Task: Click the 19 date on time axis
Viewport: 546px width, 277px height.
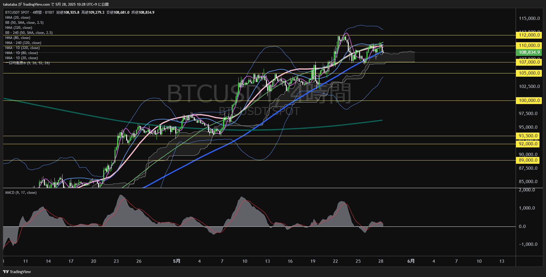Action: coord(313,261)
